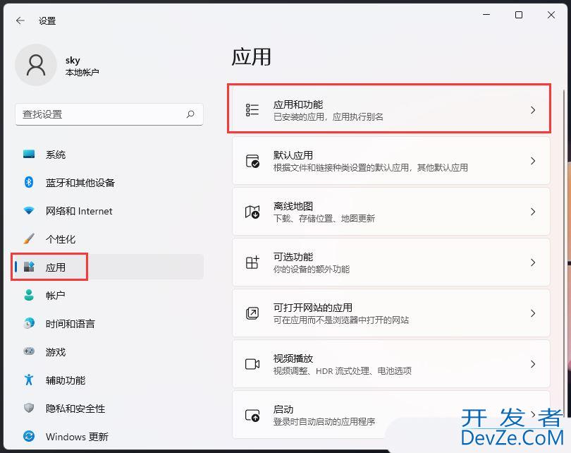Image resolution: width=571 pixels, height=453 pixels.
Task: Click the 查找设置 search field
Action: (109, 114)
